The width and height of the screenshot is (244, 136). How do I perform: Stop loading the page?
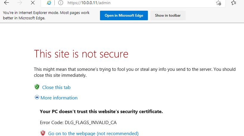[33, 3]
